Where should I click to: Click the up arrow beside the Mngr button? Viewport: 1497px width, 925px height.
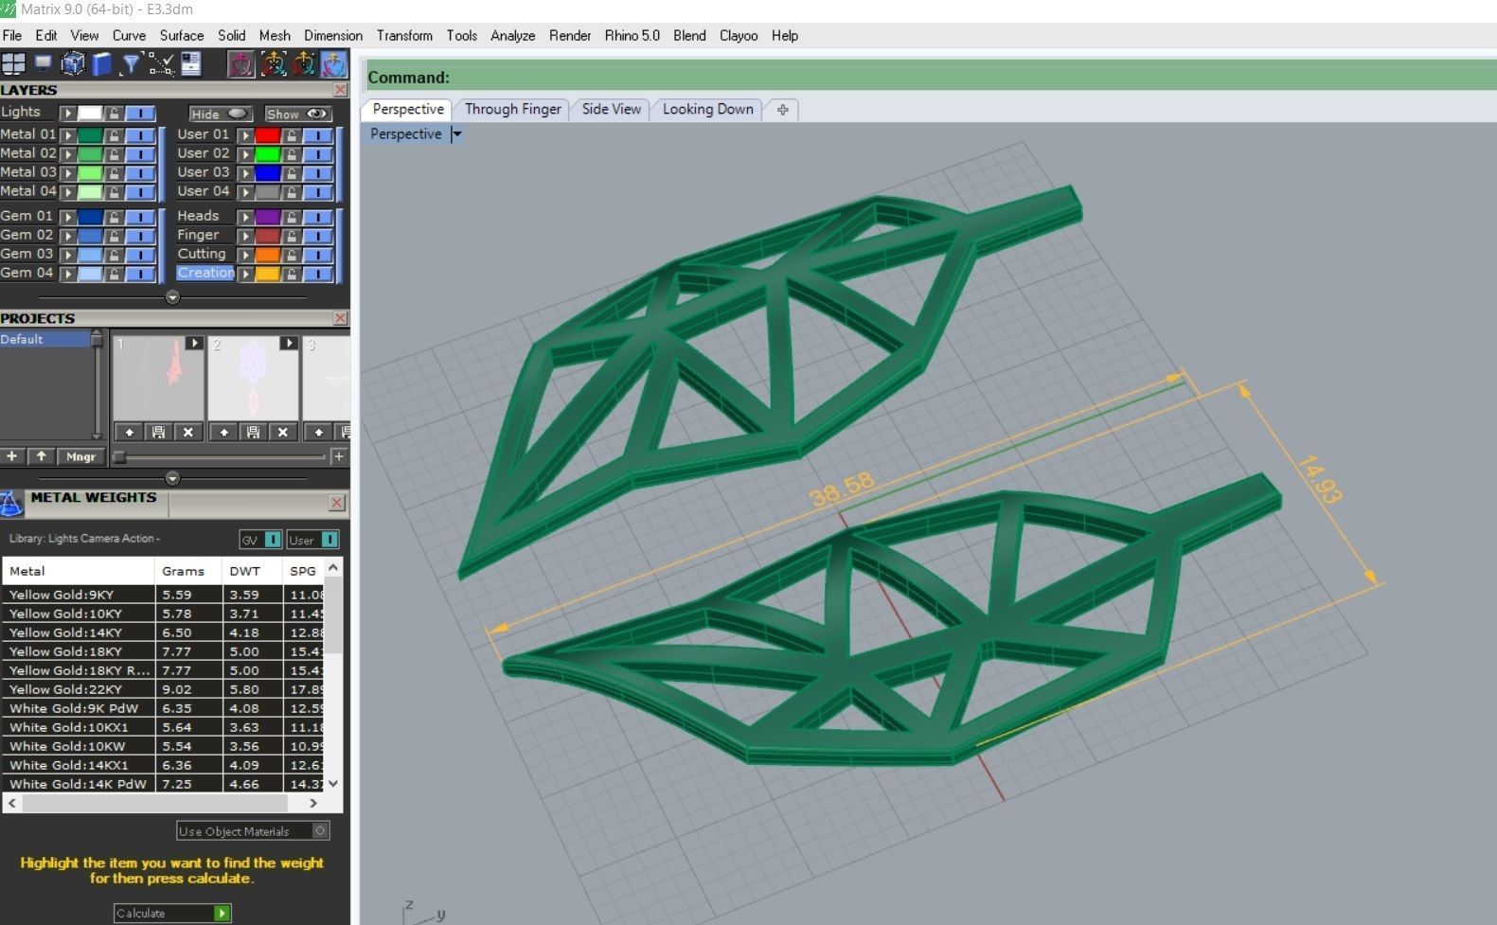tap(42, 456)
